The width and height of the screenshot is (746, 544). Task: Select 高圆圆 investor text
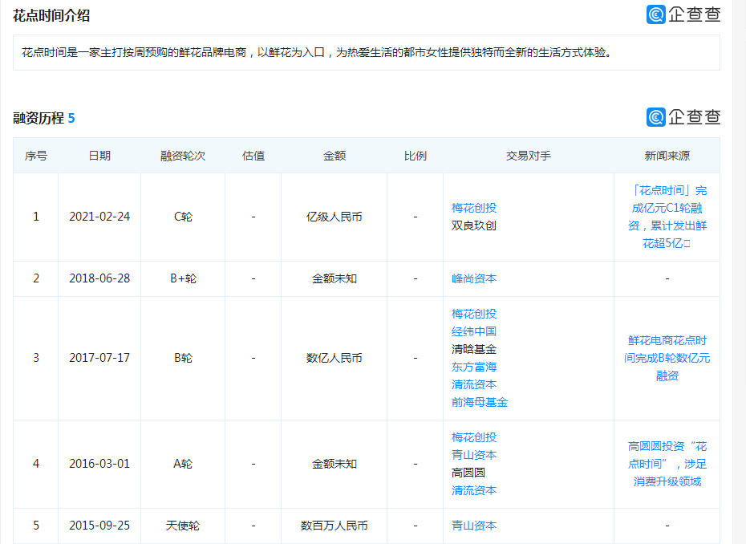point(468,473)
